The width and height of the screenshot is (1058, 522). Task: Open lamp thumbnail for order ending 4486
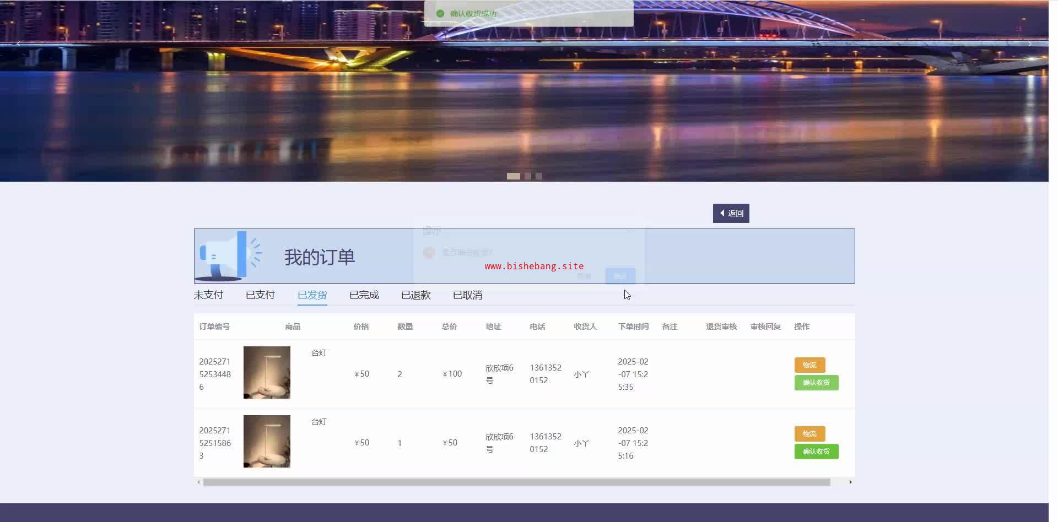(x=267, y=372)
